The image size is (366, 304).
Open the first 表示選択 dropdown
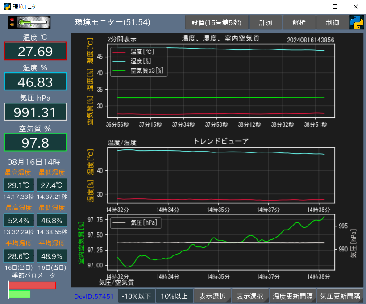tap(212, 296)
